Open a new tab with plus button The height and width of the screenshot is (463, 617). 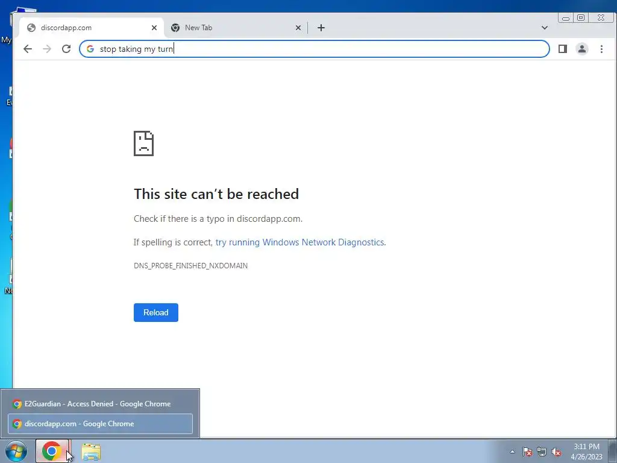pyautogui.click(x=321, y=28)
